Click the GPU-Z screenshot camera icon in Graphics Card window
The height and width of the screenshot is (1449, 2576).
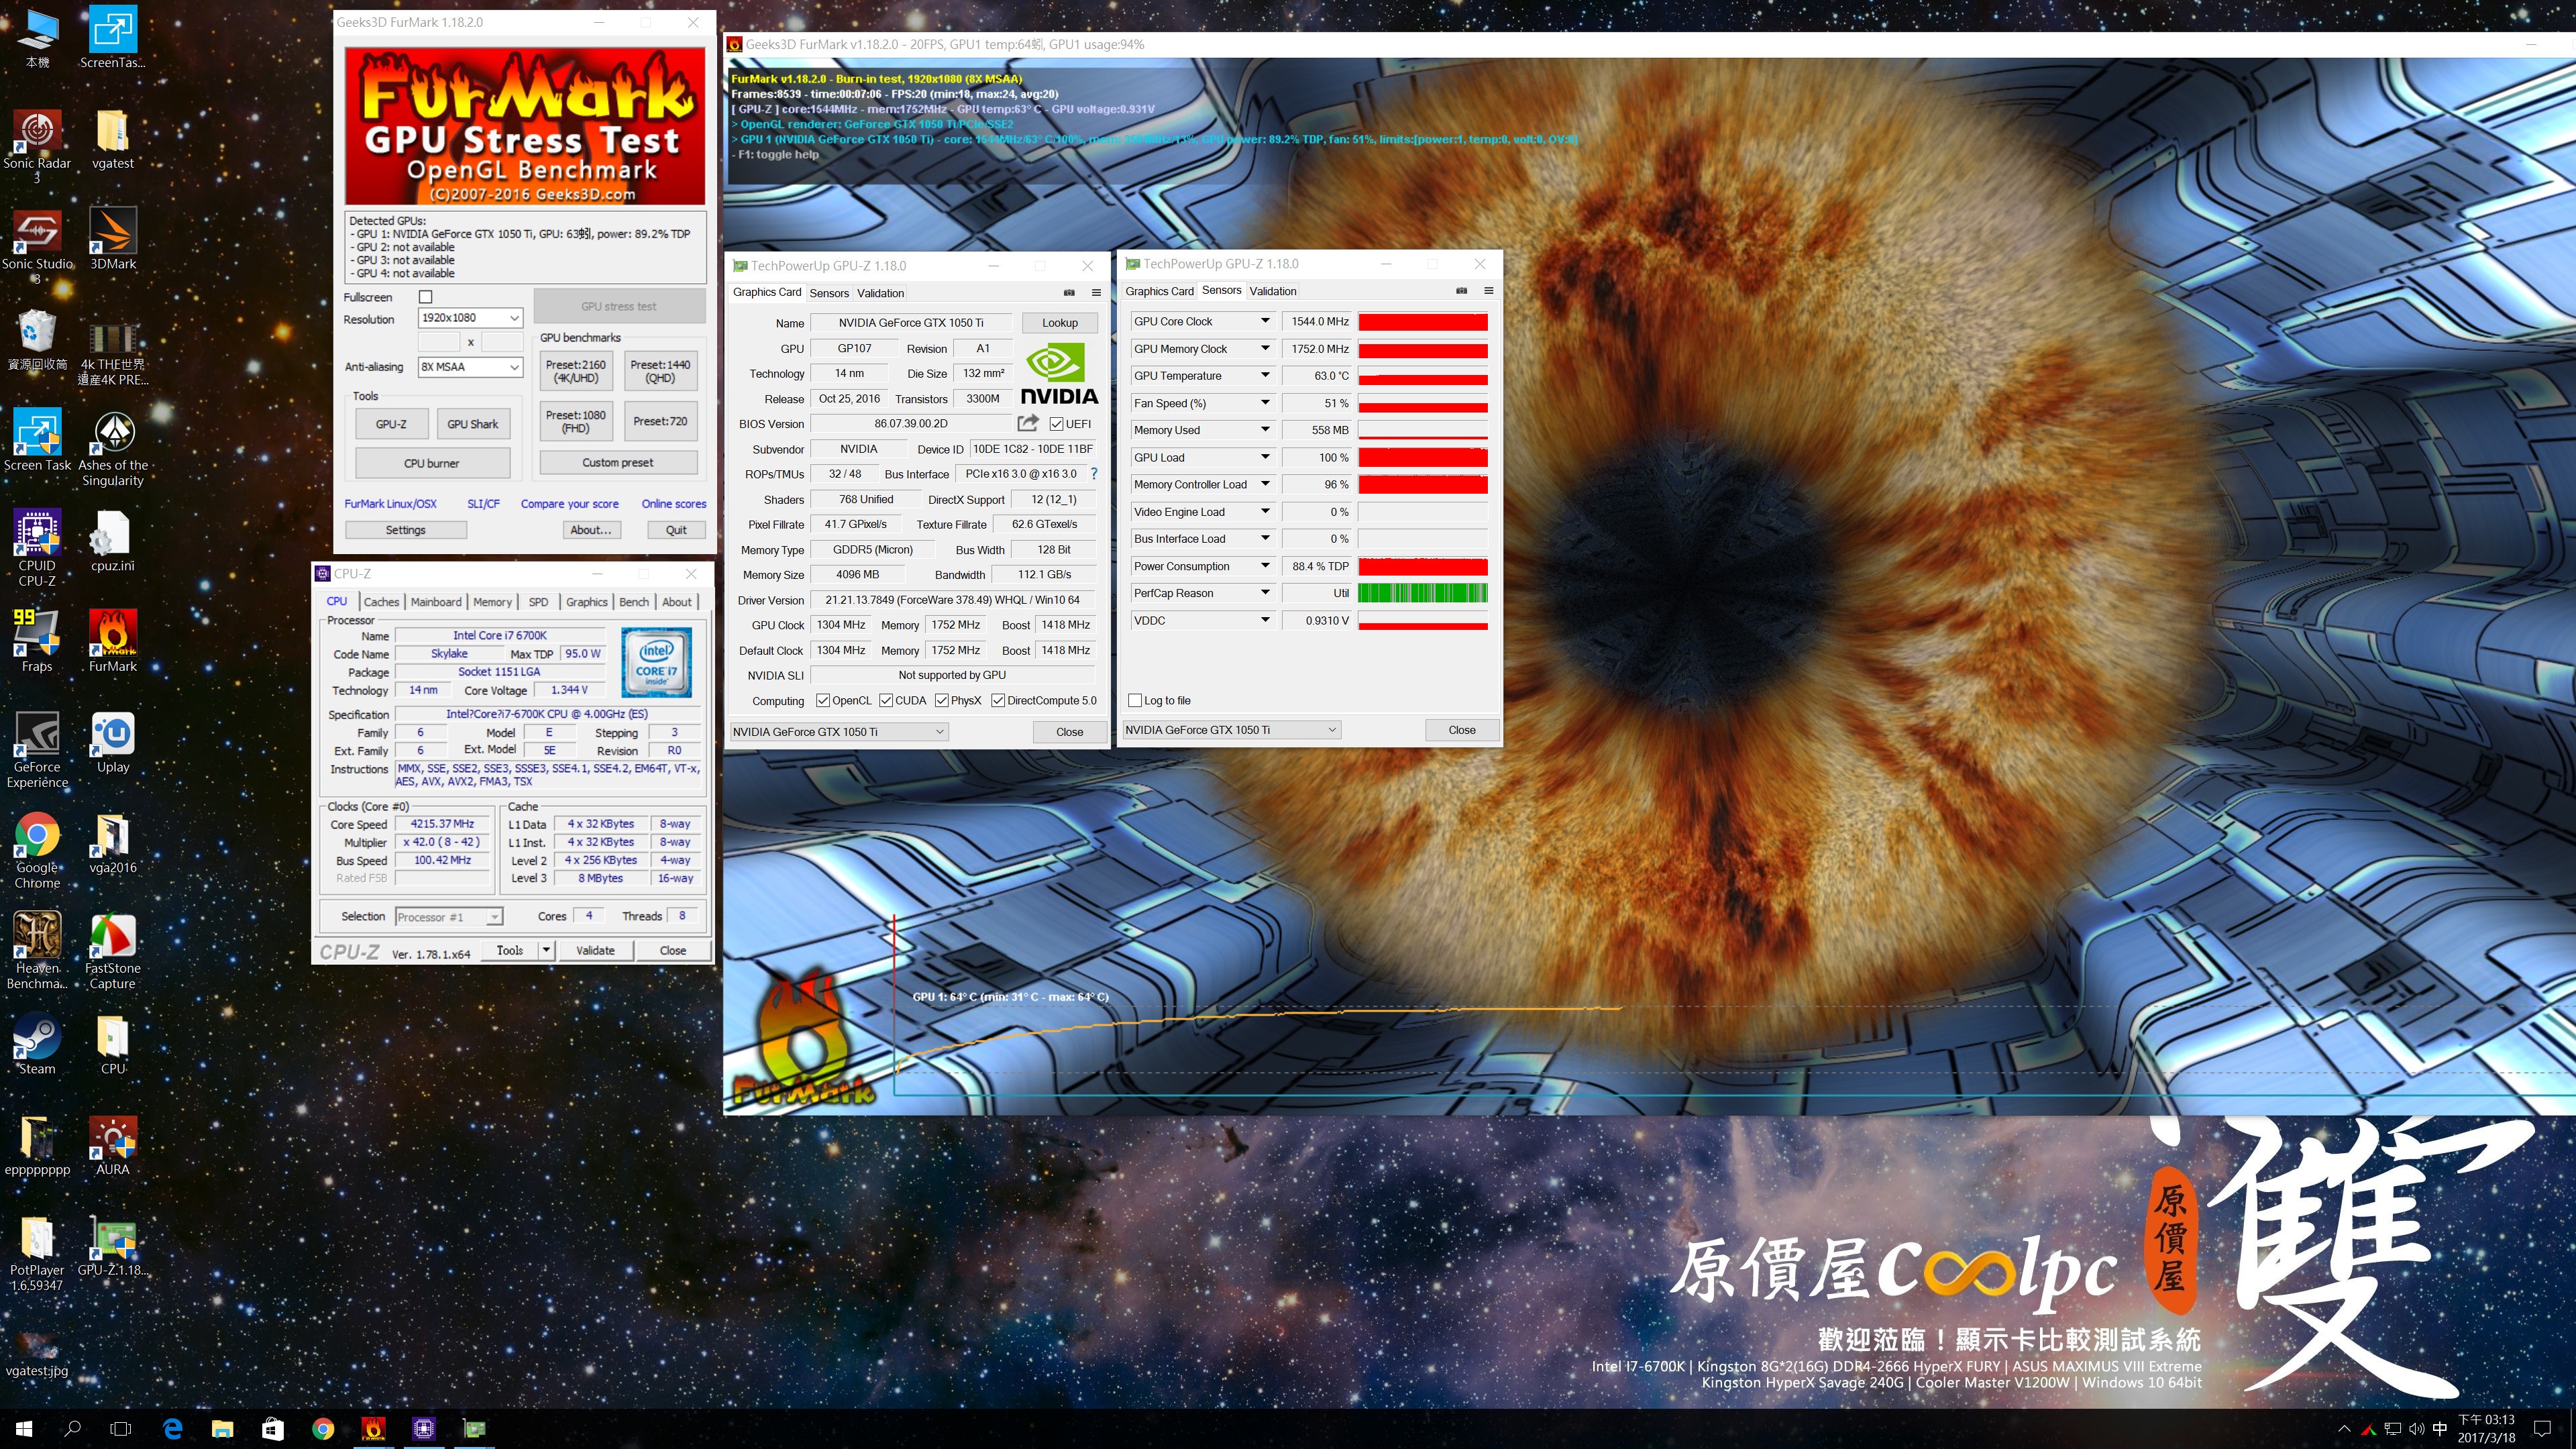(x=1069, y=293)
